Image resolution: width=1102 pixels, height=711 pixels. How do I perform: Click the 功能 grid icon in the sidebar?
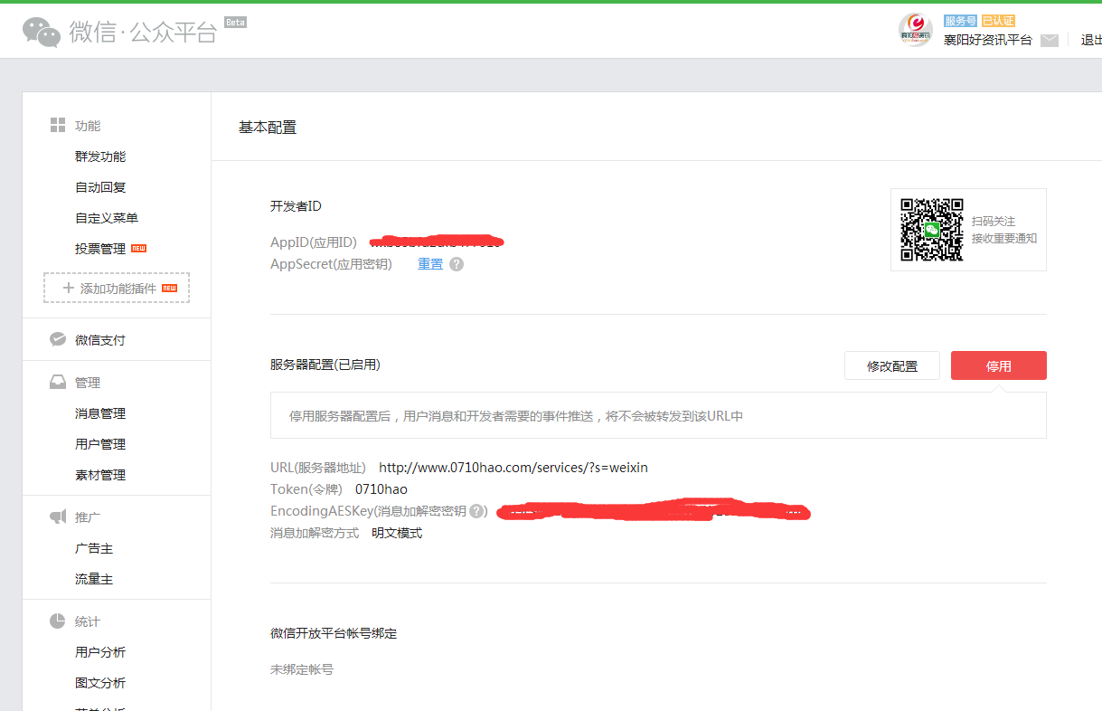click(58, 125)
